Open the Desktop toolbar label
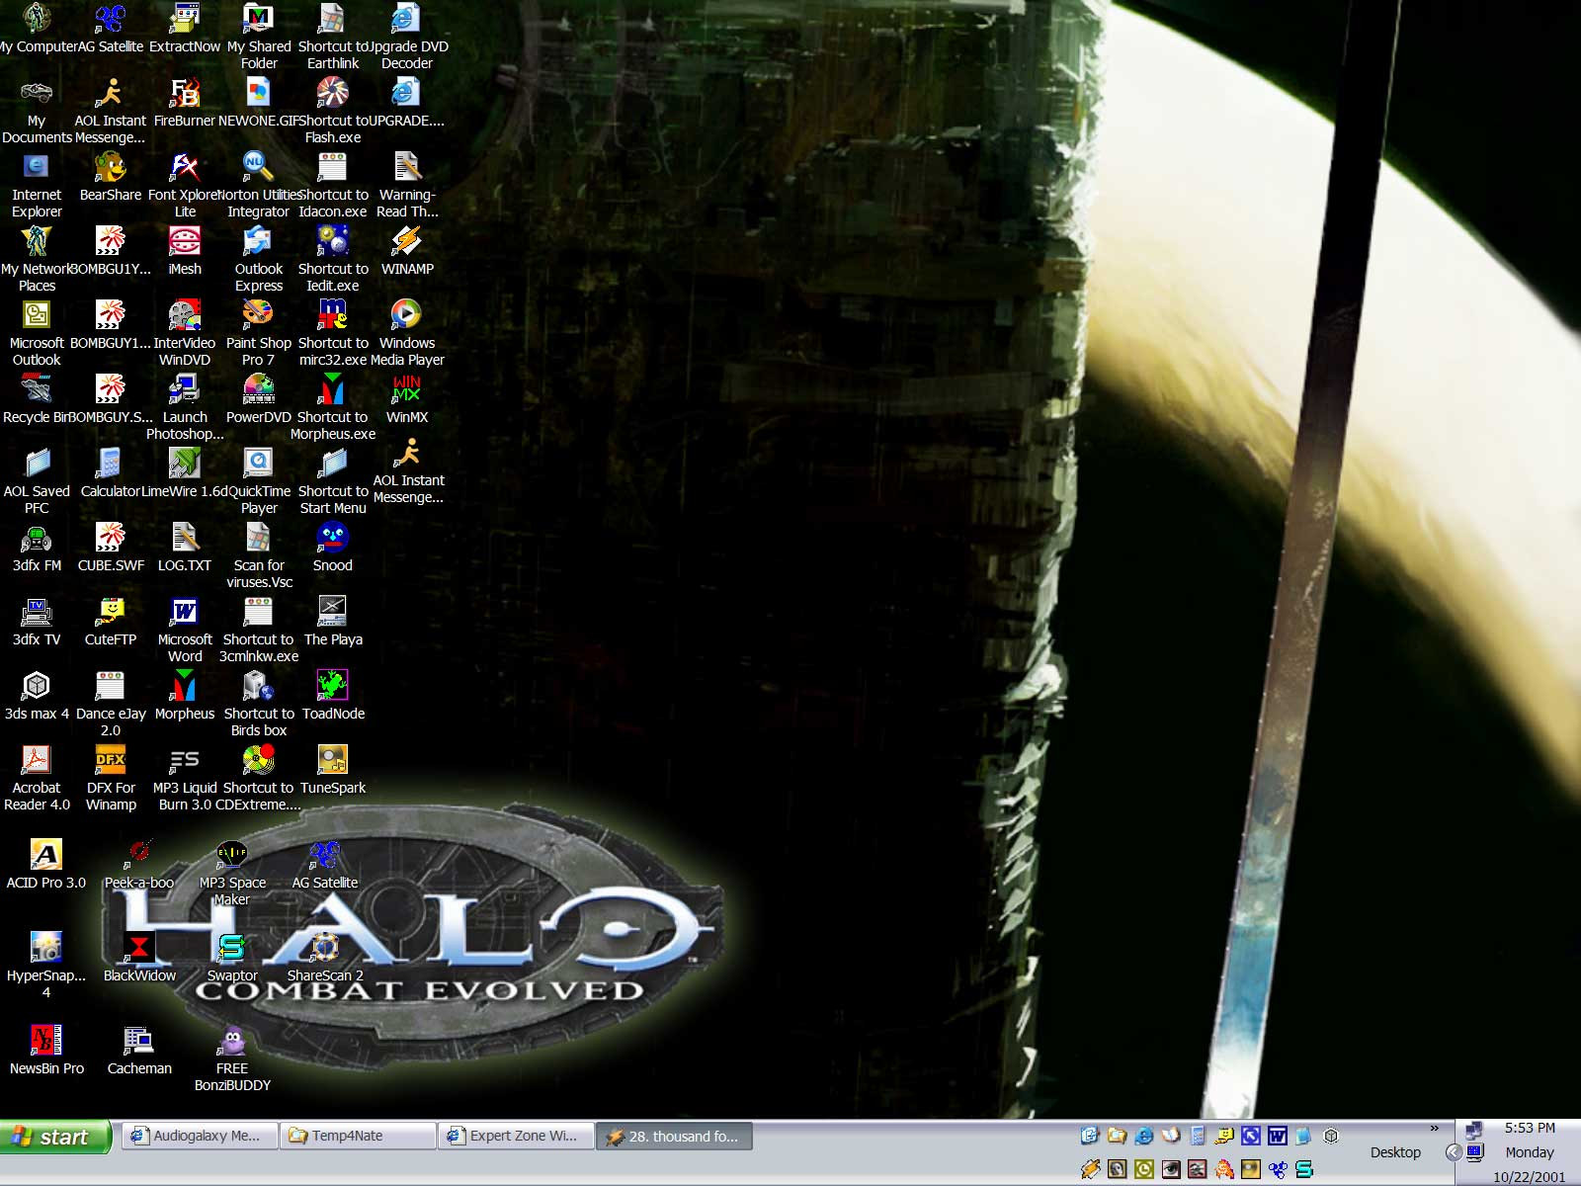Viewport: 1581px width, 1186px height. pos(1395,1152)
